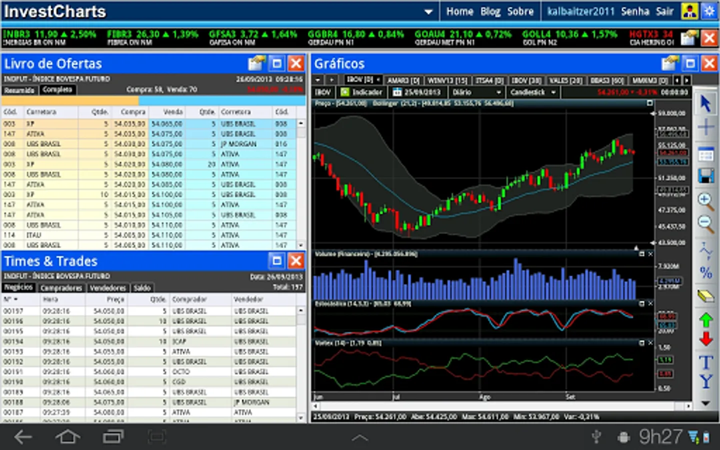
Task: Show next chart tabs with right arrow
Action: tap(687, 80)
